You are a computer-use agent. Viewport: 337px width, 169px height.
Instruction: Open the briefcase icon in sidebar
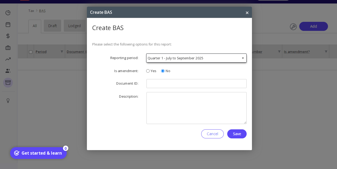(x=8, y=48)
